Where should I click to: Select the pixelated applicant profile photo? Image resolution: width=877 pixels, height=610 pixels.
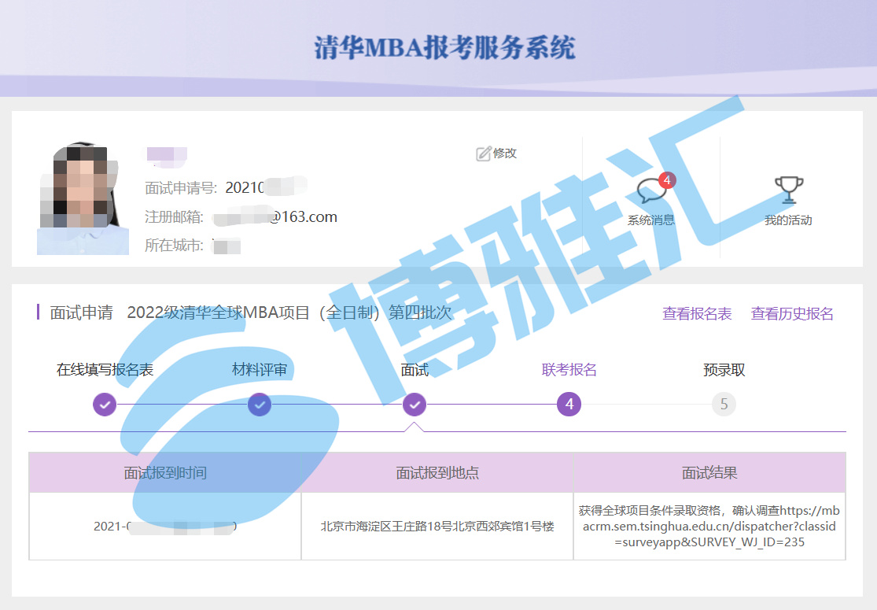coord(83,198)
